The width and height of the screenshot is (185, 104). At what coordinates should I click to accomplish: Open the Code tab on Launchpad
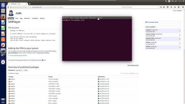pos(17,18)
